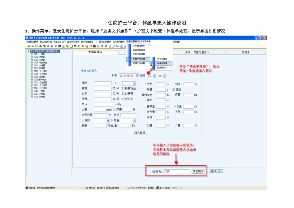This screenshot has height=208, width=294.
Task: Tick the 脉搏短绌 checkbox
Action: tap(123, 88)
